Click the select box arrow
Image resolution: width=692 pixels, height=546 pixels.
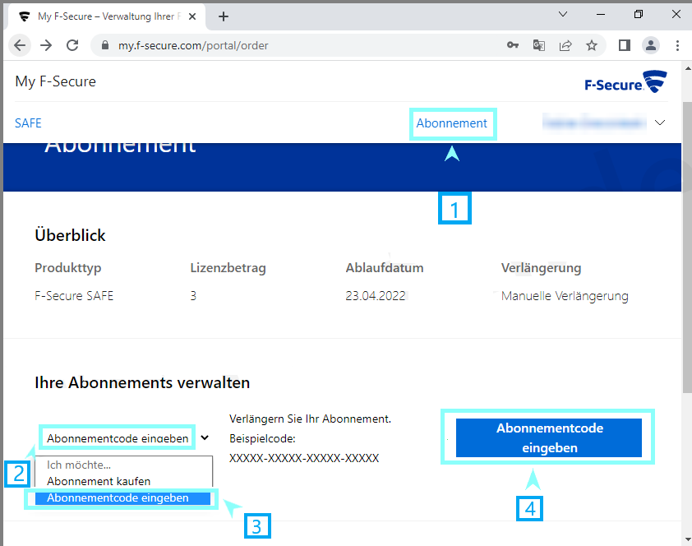[x=205, y=437]
